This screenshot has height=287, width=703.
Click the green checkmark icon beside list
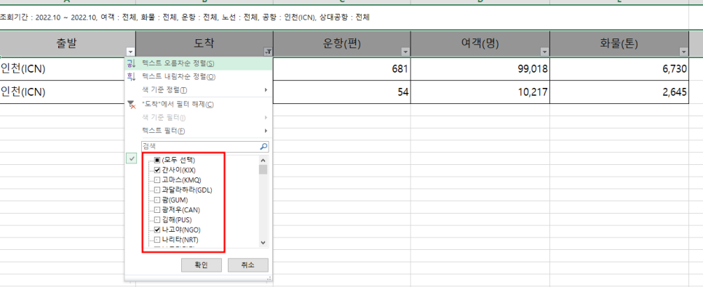coord(132,158)
